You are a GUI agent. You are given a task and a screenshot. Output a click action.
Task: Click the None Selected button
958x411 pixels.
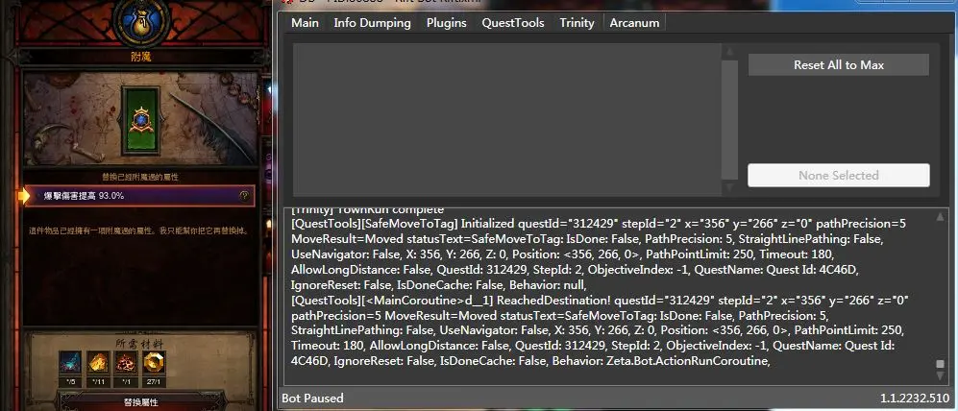[838, 176]
